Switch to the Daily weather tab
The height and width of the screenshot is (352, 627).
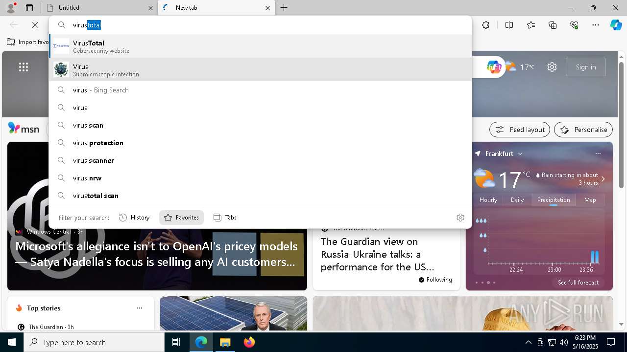point(517,200)
